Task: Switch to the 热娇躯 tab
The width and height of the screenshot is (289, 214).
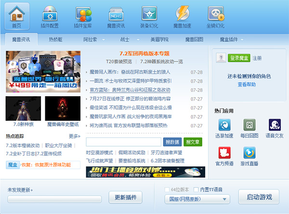Action: coord(55,39)
